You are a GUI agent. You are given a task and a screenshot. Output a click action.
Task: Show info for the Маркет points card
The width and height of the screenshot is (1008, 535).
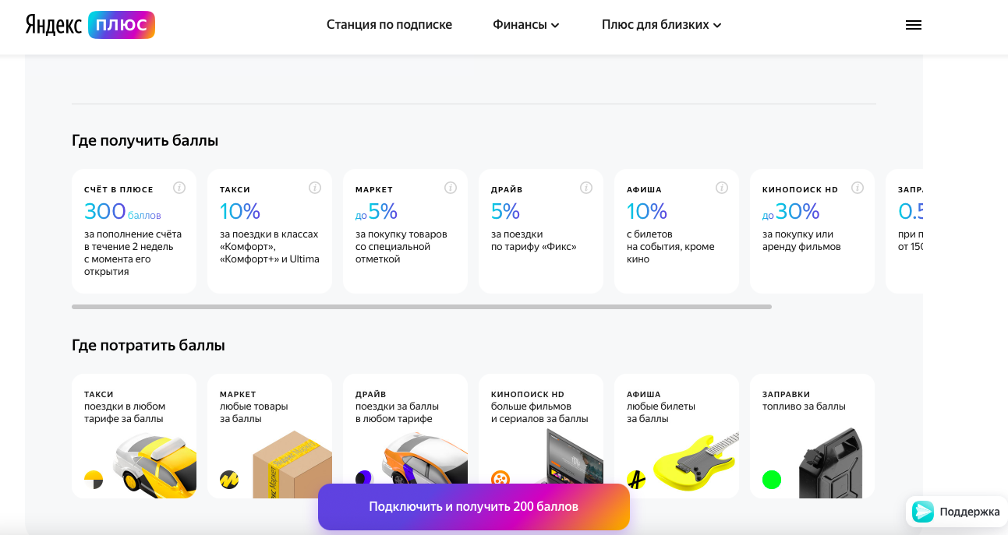(x=451, y=188)
